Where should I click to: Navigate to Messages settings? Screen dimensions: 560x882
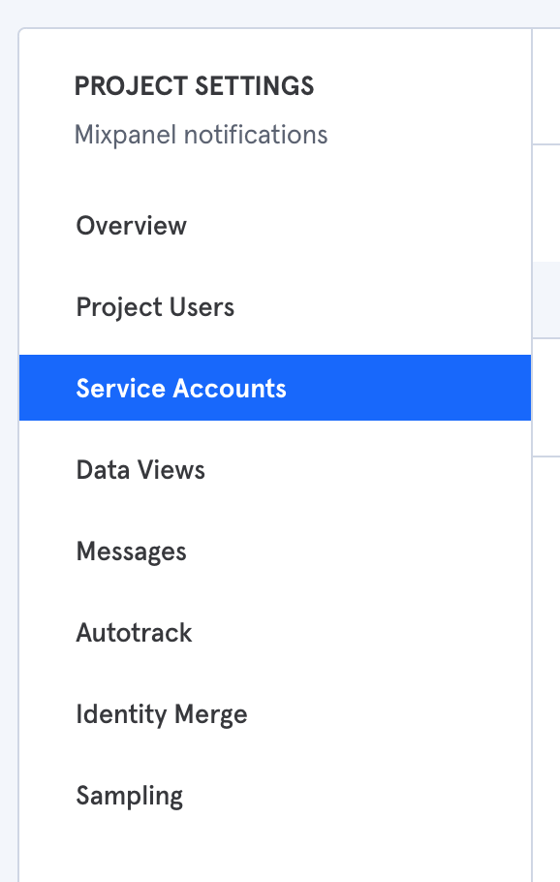(131, 551)
